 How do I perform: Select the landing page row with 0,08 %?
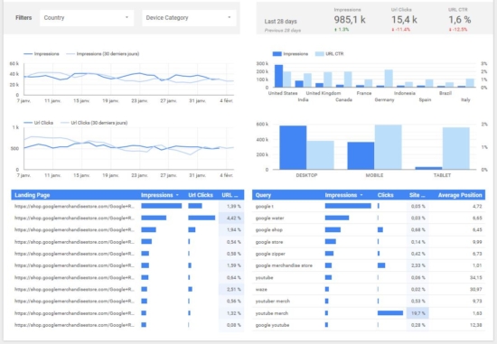(127, 325)
